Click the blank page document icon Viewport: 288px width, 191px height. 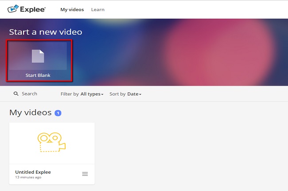38,56
